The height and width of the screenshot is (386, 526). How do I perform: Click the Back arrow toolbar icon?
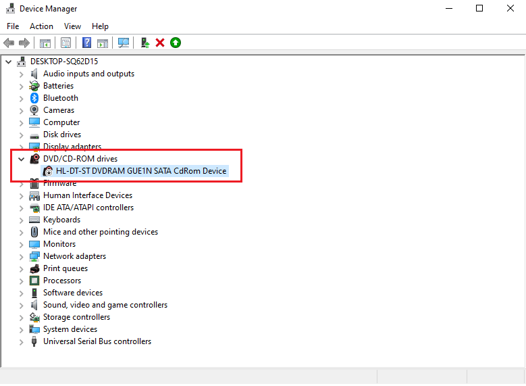(9, 43)
